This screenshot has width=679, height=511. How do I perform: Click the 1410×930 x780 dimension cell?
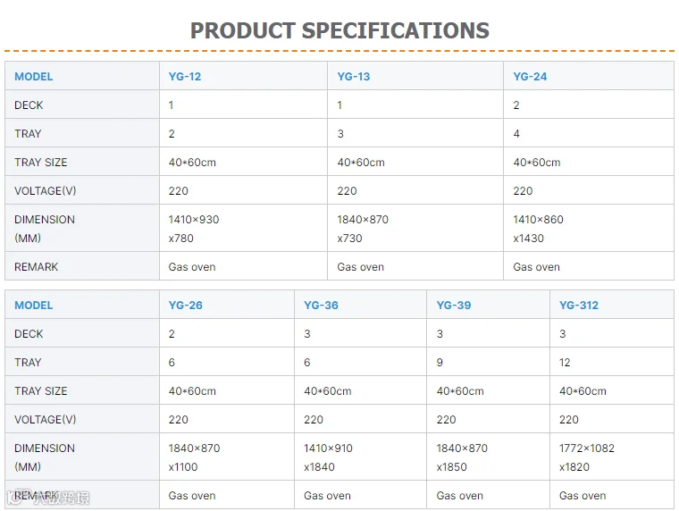(243, 228)
